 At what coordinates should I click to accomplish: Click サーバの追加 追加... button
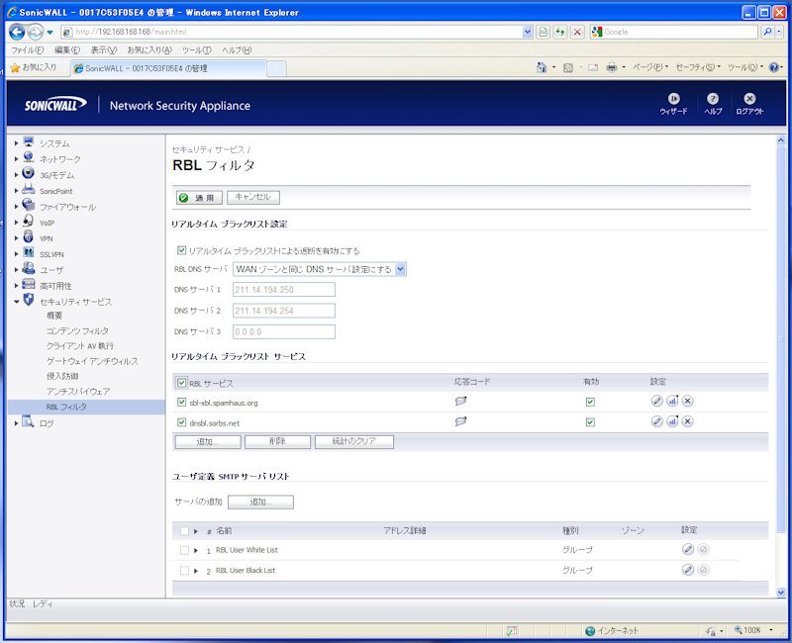pyautogui.click(x=260, y=502)
